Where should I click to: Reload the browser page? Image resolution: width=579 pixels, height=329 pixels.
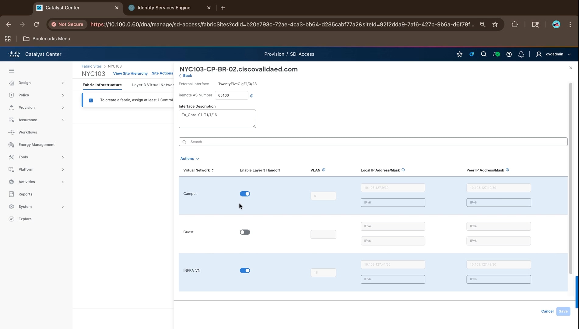(x=36, y=24)
